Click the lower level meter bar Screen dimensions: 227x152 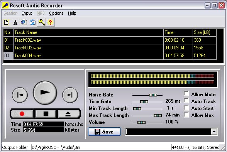[x=152, y=82]
